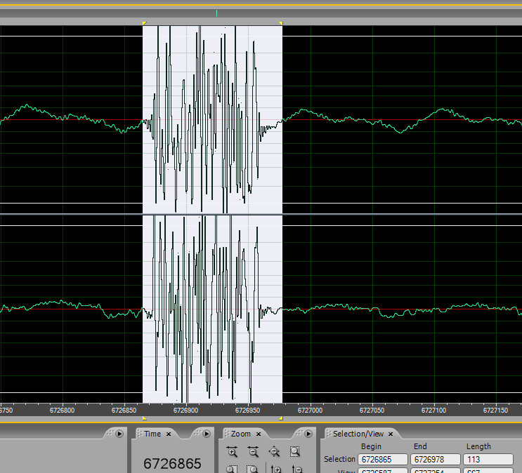
Task: Click the Zoom In Vertically icon
Action: pos(275,469)
